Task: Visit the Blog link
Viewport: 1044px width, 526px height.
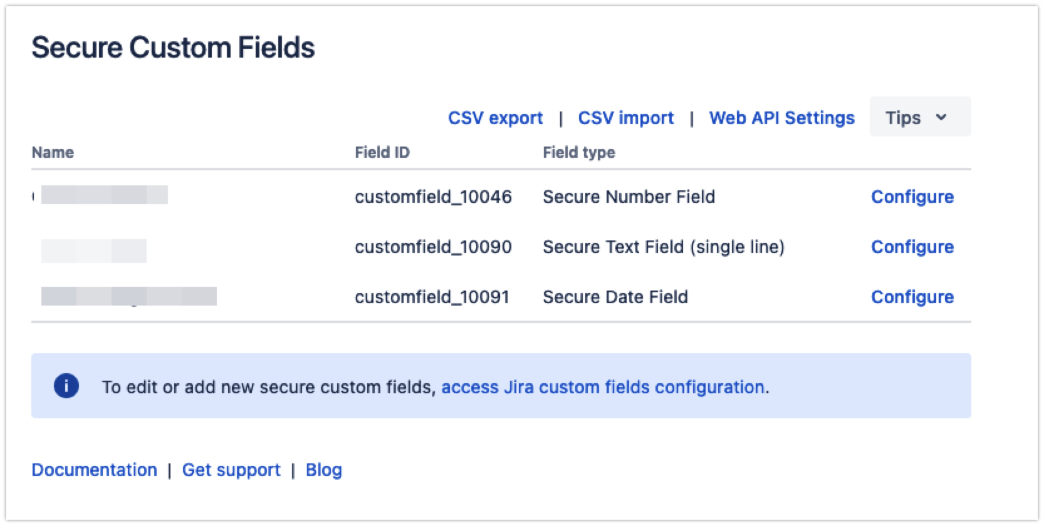Action: pyautogui.click(x=323, y=470)
